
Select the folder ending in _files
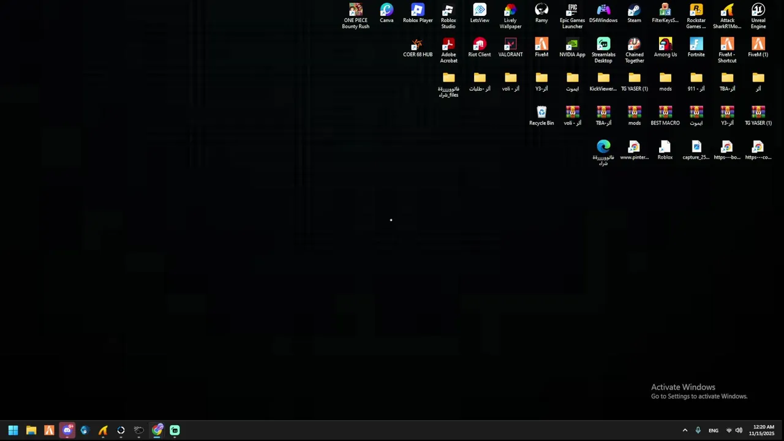(448, 85)
